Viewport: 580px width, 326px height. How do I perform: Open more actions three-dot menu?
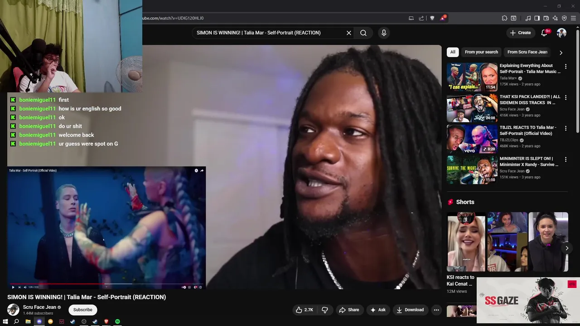(436, 310)
